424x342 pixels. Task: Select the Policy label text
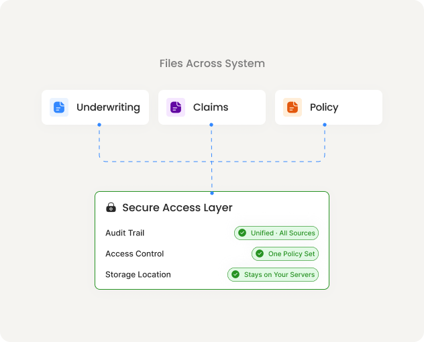(x=324, y=107)
